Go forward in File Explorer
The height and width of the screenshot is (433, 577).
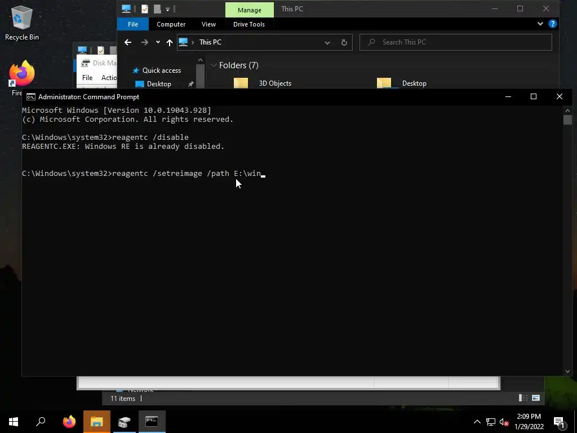[145, 42]
